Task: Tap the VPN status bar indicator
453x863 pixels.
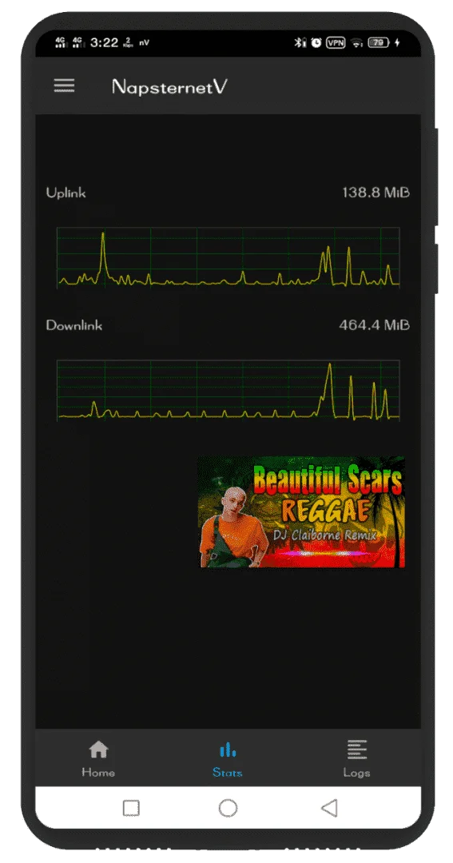Action: (336, 42)
